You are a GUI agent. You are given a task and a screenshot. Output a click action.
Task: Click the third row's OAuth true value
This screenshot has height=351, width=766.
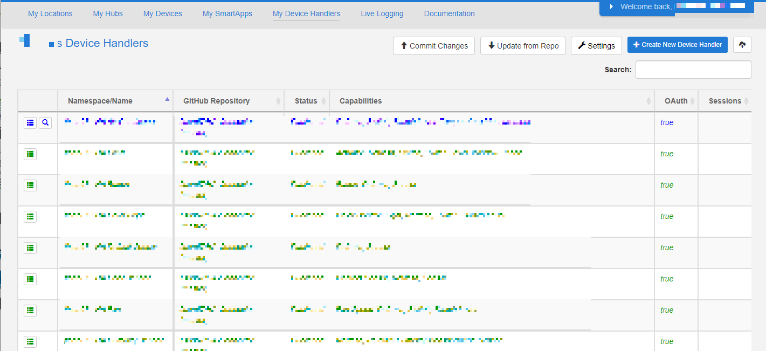(667, 185)
